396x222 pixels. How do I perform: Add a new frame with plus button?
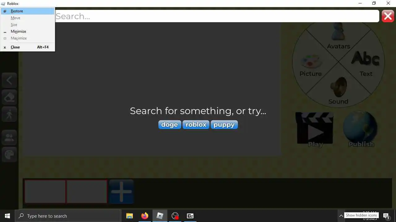click(121, 191)
